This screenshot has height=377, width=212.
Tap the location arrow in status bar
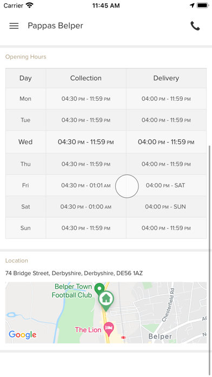coord(192,5)
